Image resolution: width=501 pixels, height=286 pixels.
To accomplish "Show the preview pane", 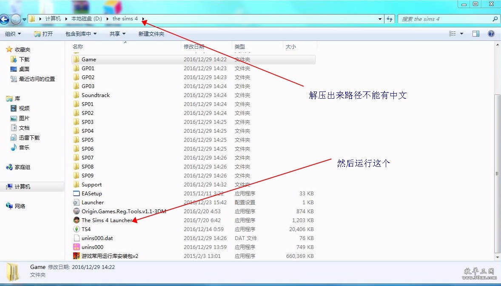I will pos(476,34).
